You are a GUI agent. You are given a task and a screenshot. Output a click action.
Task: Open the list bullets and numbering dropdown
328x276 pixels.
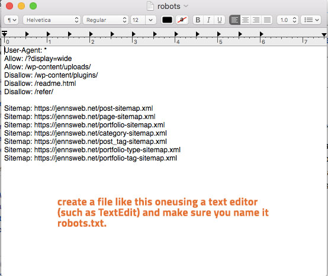point(311,20)
